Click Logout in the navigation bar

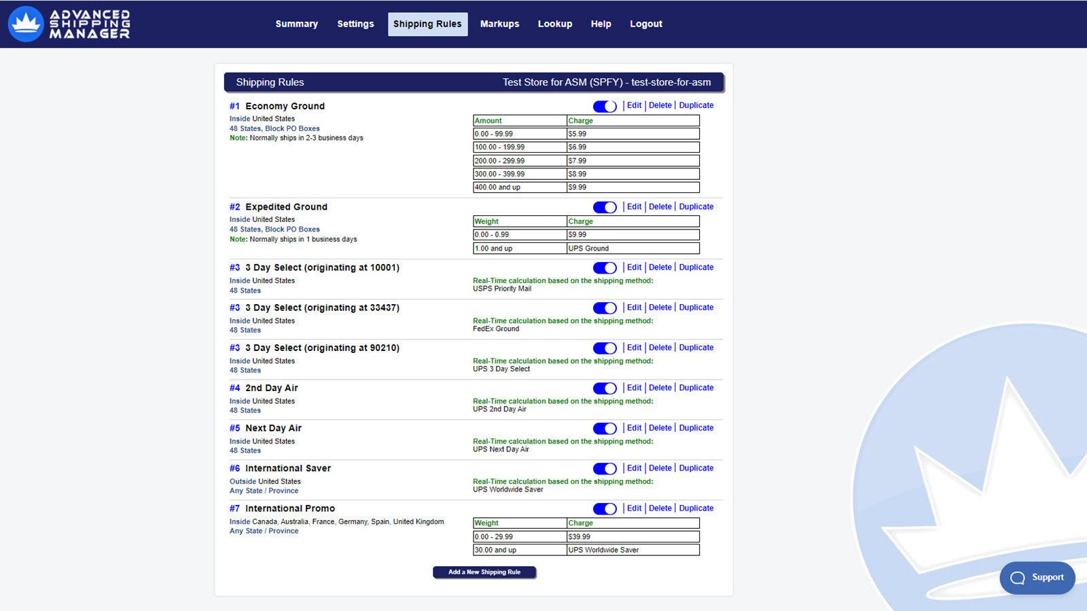coord(645,24)
